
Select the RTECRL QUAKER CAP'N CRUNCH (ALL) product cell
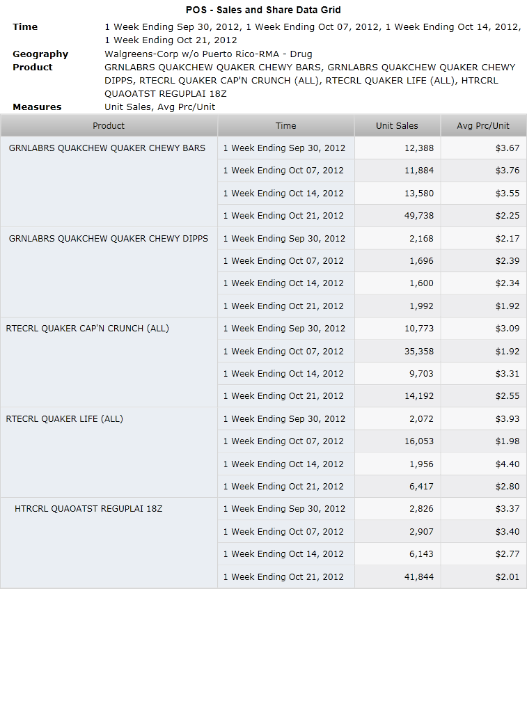tap(109, 362)
